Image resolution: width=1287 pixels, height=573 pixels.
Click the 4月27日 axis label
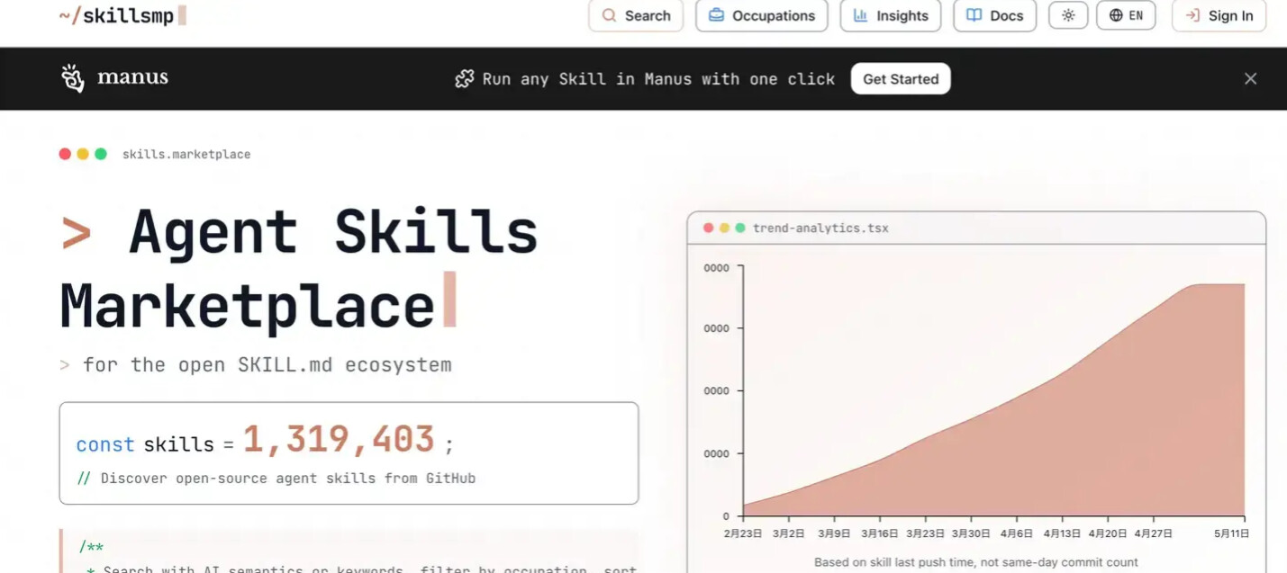(x=1153, y=533)
